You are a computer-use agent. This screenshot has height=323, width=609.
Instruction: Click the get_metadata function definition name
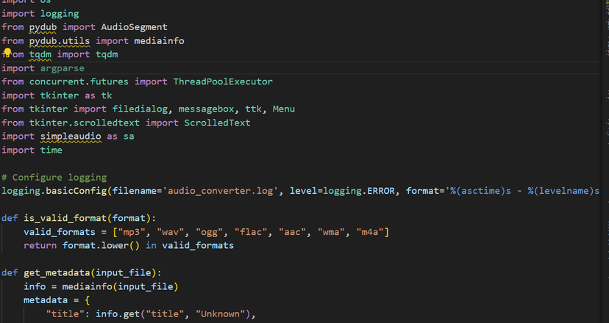tap(57, 273)
